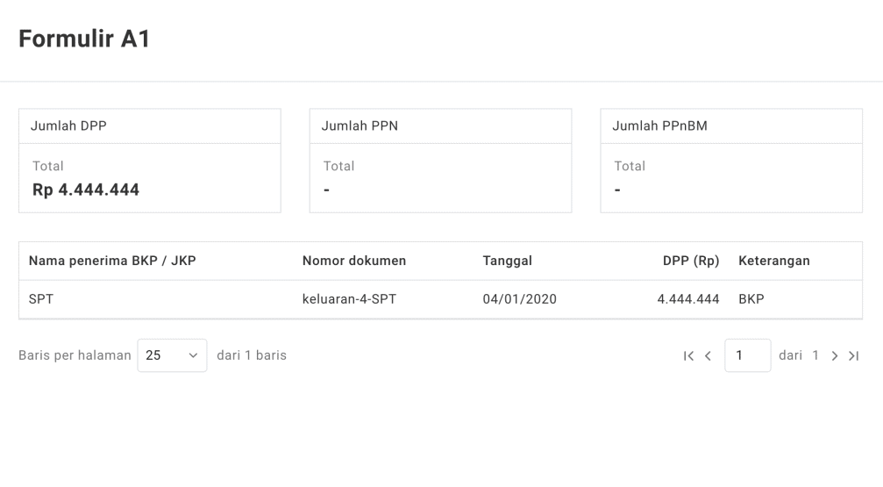Image resolution: width=883 pixels, height=487 pixels.
Task: Select the Jumlah PPN summary card
Action: coord(440,161)
